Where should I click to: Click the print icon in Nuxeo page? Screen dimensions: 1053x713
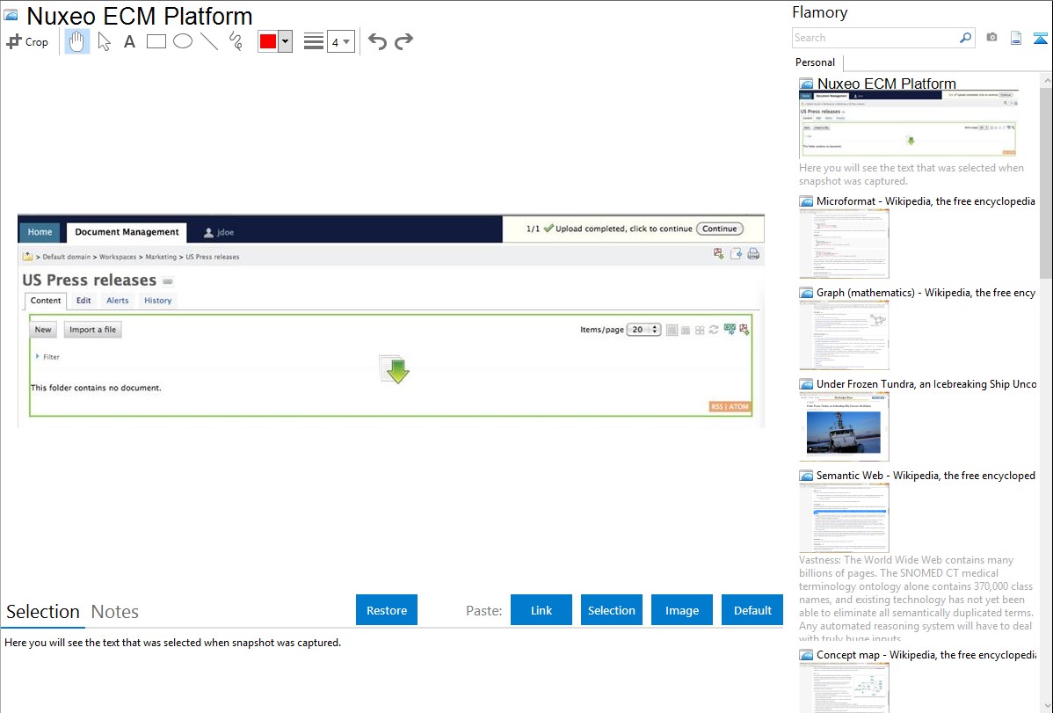pyautogui.click(x=753, y=253)
